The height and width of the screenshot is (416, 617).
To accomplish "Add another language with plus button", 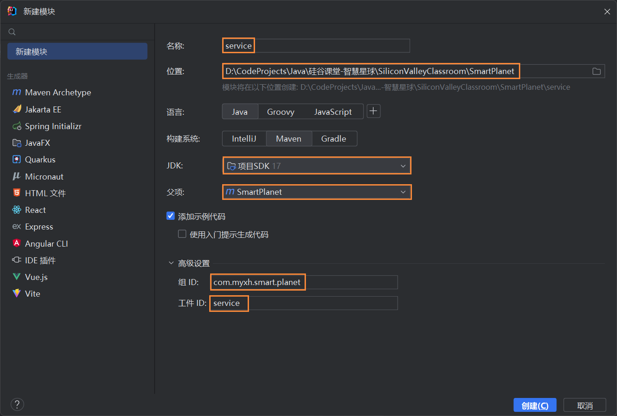I will pyautogui.click(x=374, y=111).
